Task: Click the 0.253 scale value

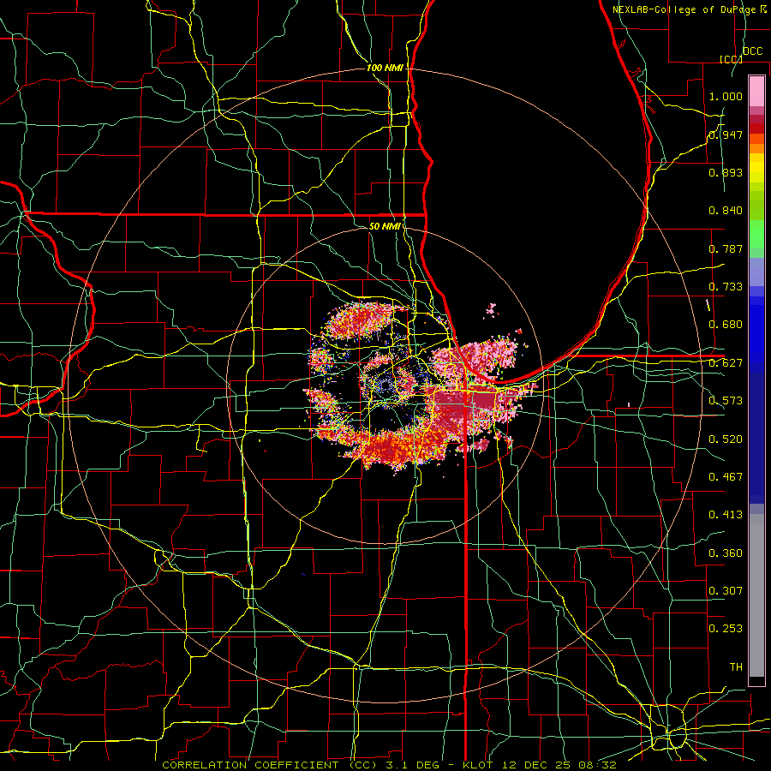Action: [726, 629]
